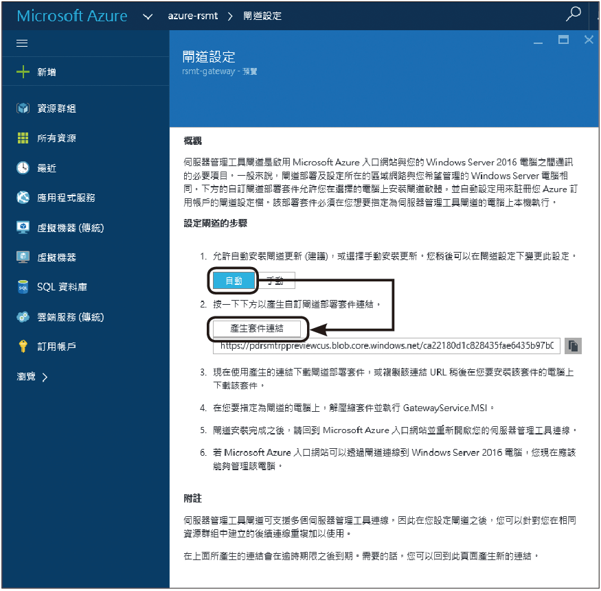Viewport: 601px width, 591px height.
Task: Click 雲端服務 (傳統) label text
Action: click(71, 317)
